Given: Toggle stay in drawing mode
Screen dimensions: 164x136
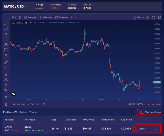Looking at the screenshot, I should 6,80.
